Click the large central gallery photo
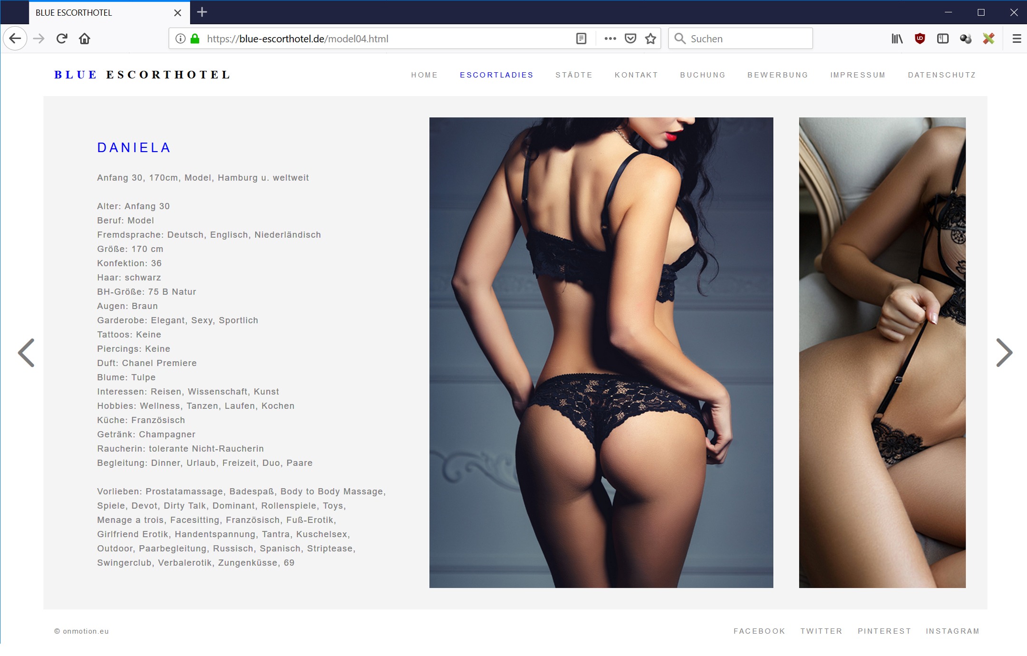 tap(601, 353)
